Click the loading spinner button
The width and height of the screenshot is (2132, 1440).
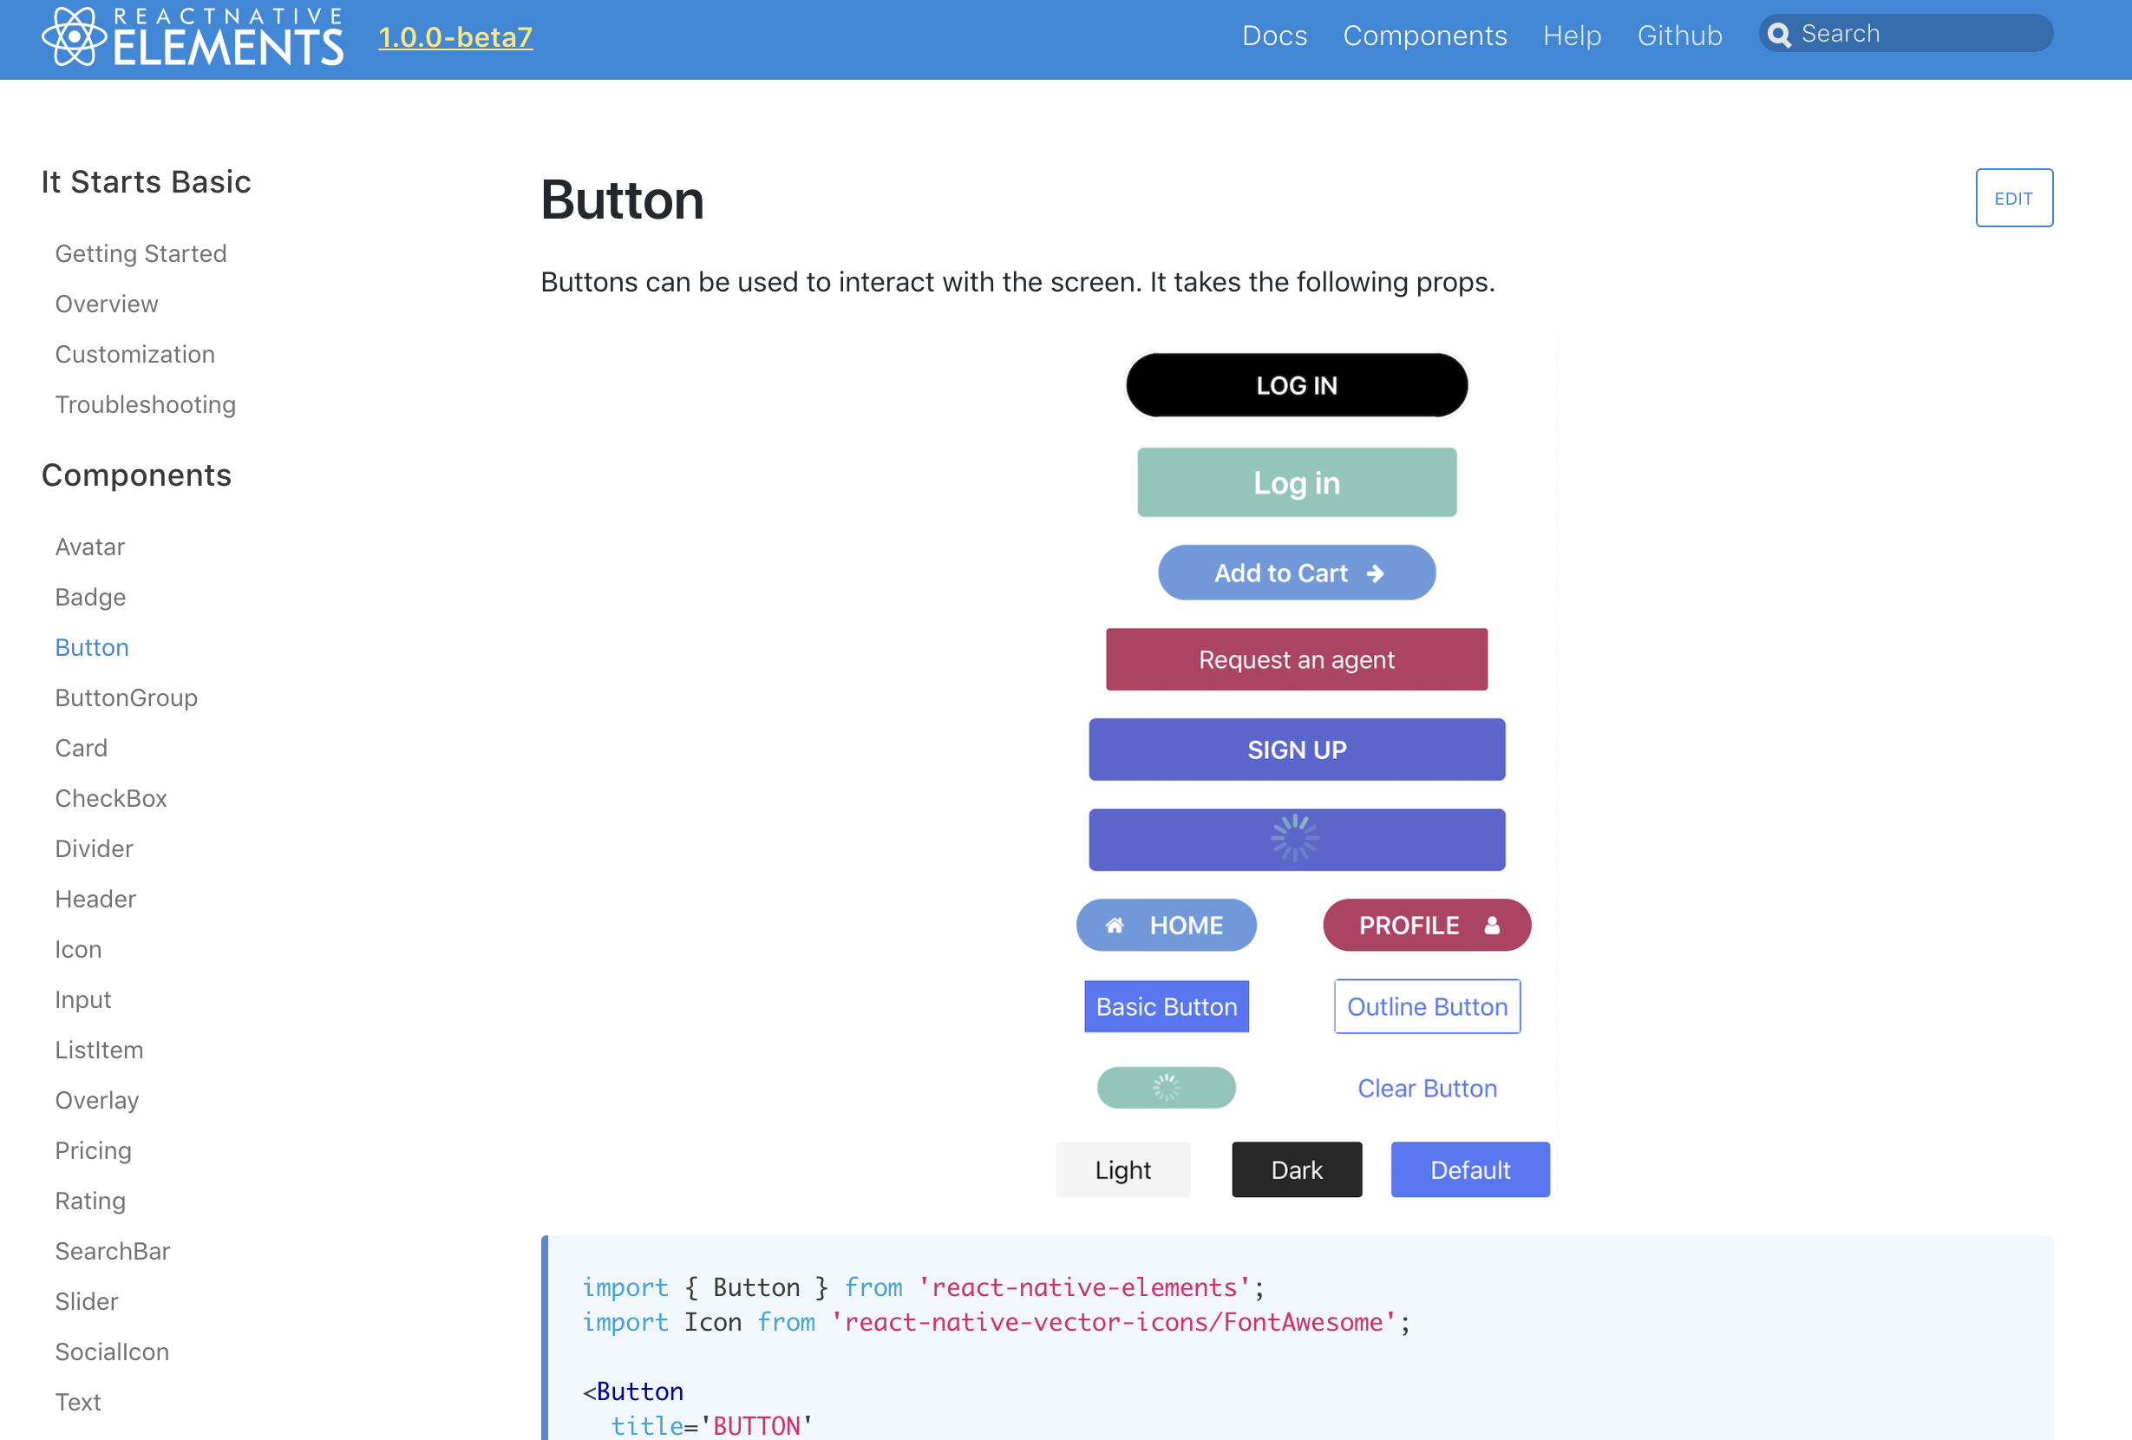tap(1296, 838)
